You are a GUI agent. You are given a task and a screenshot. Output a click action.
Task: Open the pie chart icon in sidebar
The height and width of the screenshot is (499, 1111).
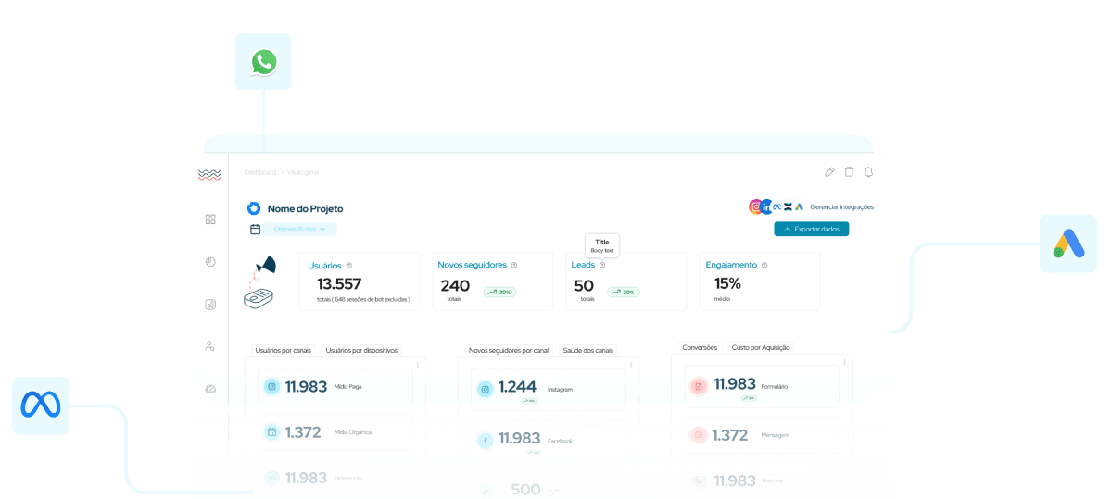(x=210, y=262)
